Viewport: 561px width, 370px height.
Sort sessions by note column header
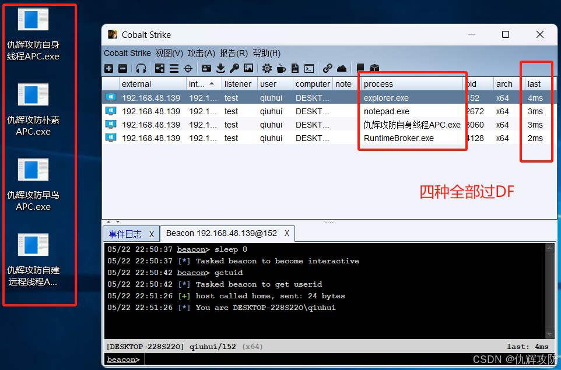click(347, 84)
